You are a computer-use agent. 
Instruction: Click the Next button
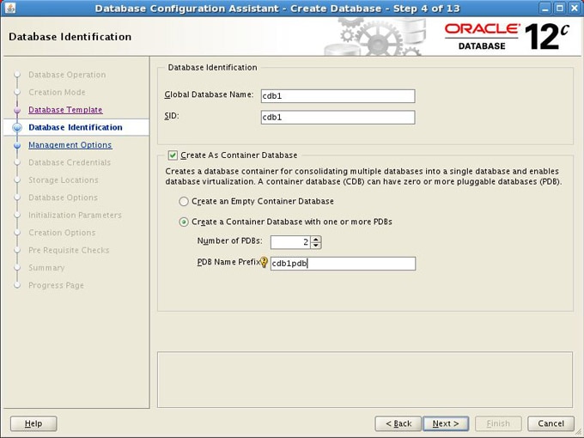[x=446, y=423]
